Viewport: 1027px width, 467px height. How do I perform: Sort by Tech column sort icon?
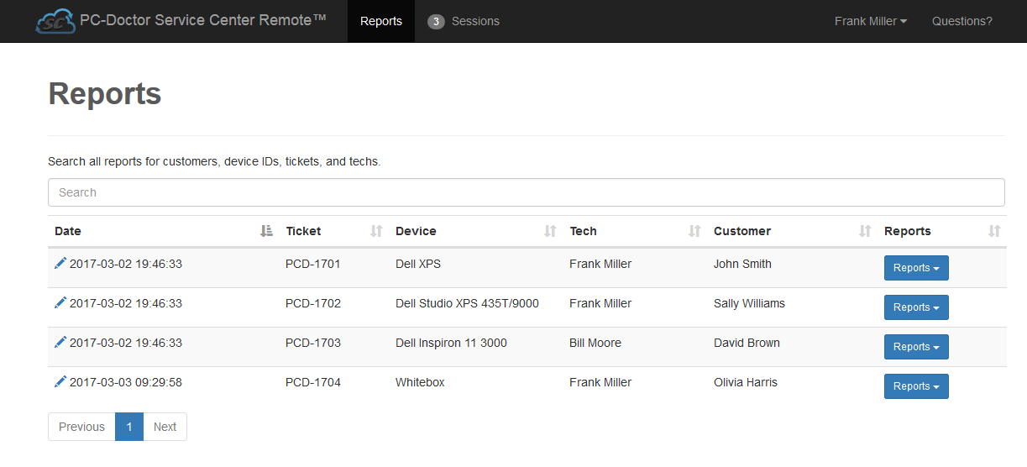tap(695, 231)
